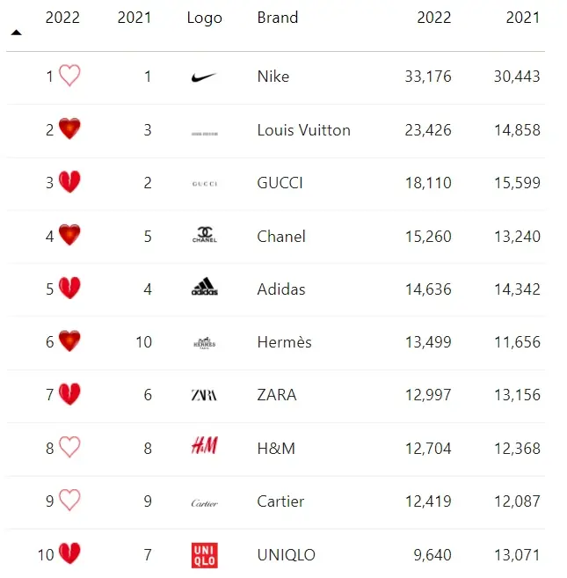Click the Chanel logo icon

coord(205,235)
